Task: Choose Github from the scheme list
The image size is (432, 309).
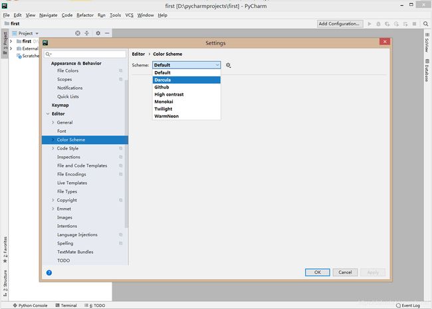Action: tap(187, 87)
